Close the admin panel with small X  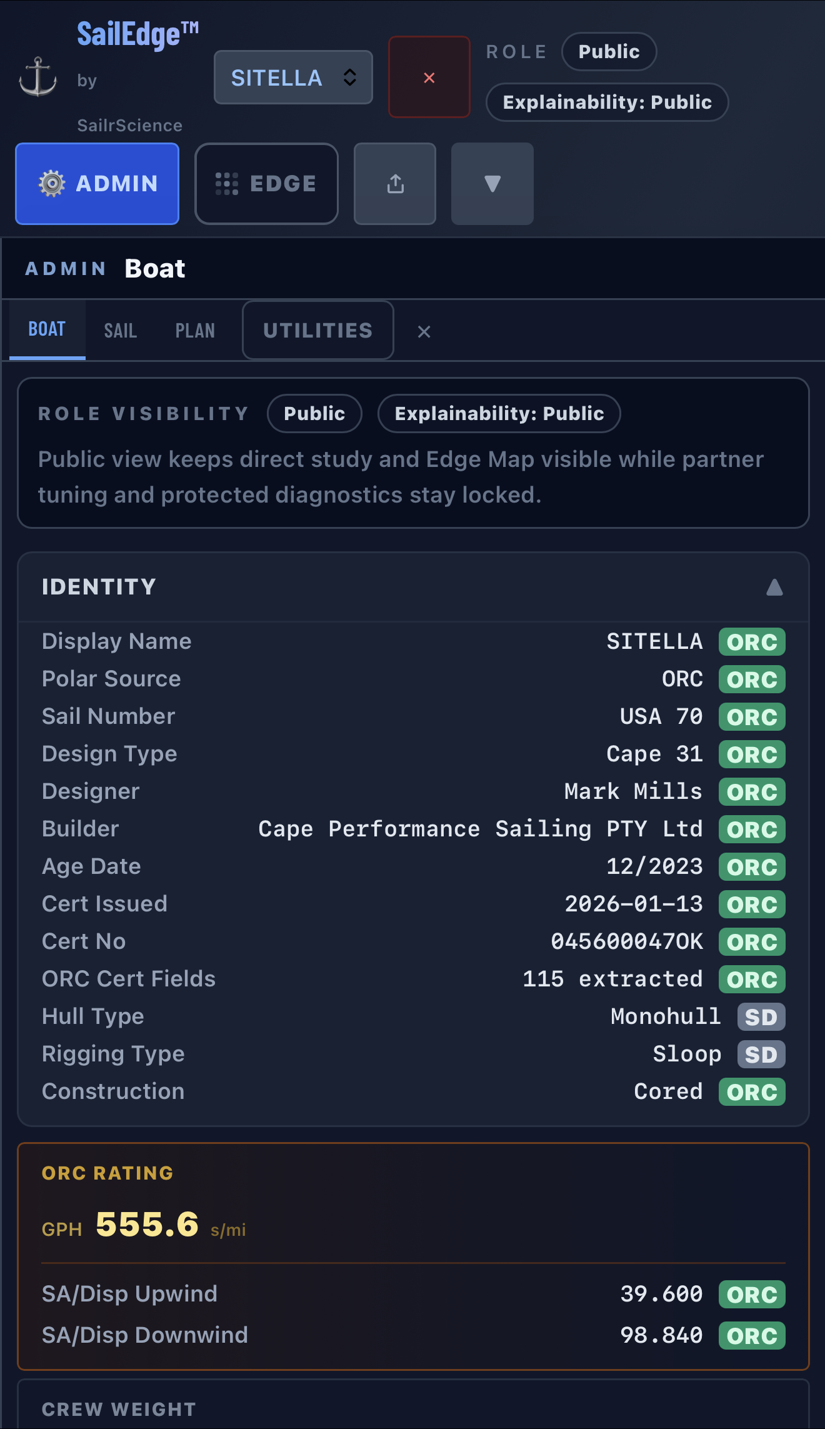click(x=424, y=332)
